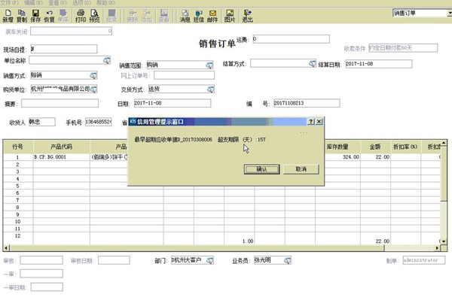The height and width of the screenshot is (300, 452).
Task: Exit using the 退出 toolbar icon
Action: 247,16
